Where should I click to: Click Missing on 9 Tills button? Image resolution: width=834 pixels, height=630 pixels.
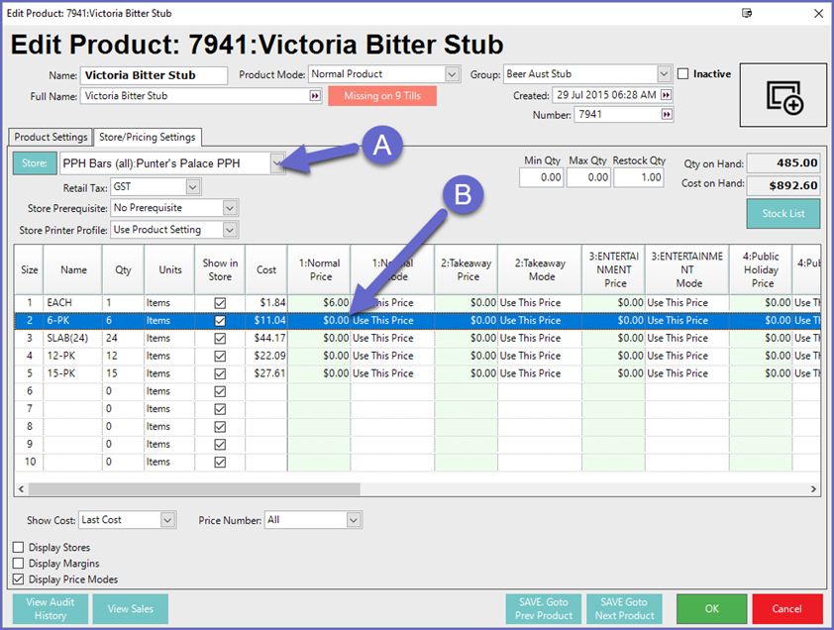coord(382,96)
